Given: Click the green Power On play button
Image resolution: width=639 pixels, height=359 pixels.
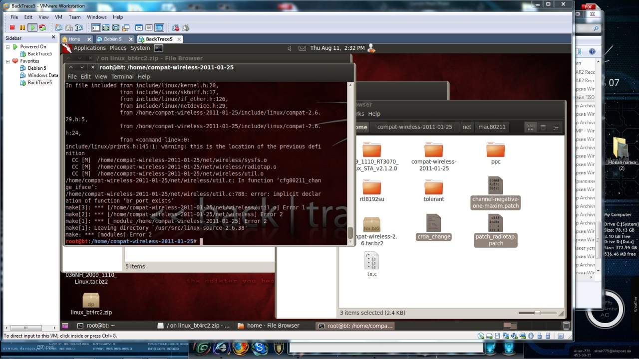Looking at the screenshot, I should (32, 28).
